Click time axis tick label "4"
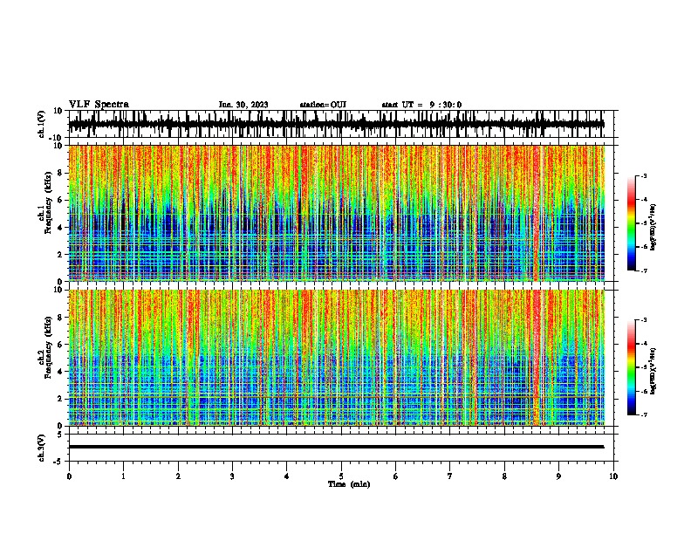 pos(287,476)
